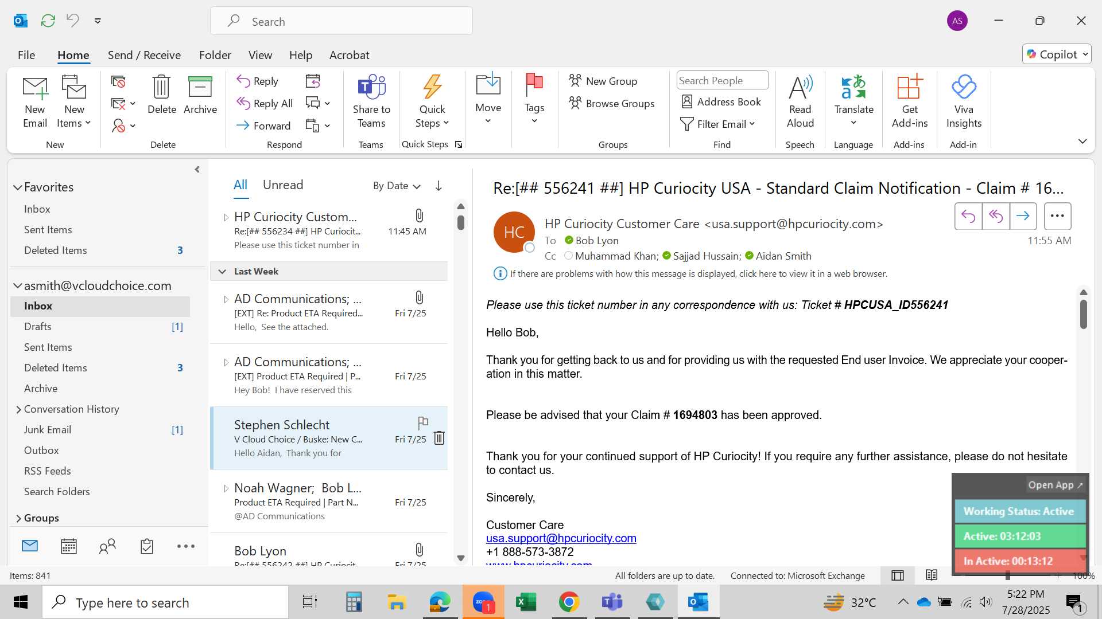Click the New Email button
The image size is (1102, 619).
click(x=35, y=102)
